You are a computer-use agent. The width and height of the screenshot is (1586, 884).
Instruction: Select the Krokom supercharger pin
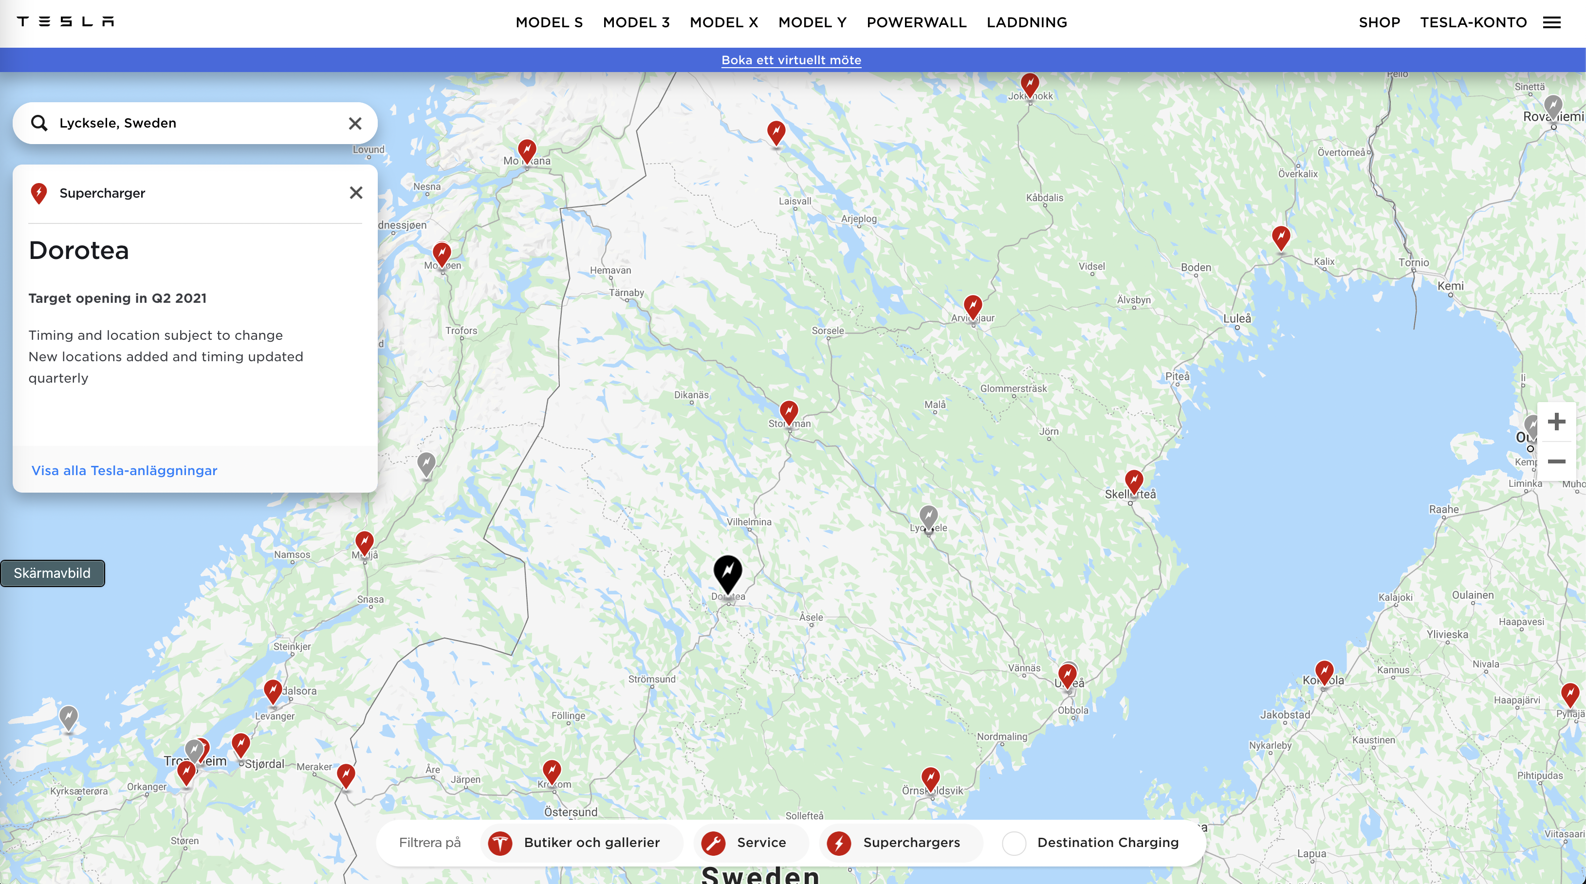(x=552, y=772)
